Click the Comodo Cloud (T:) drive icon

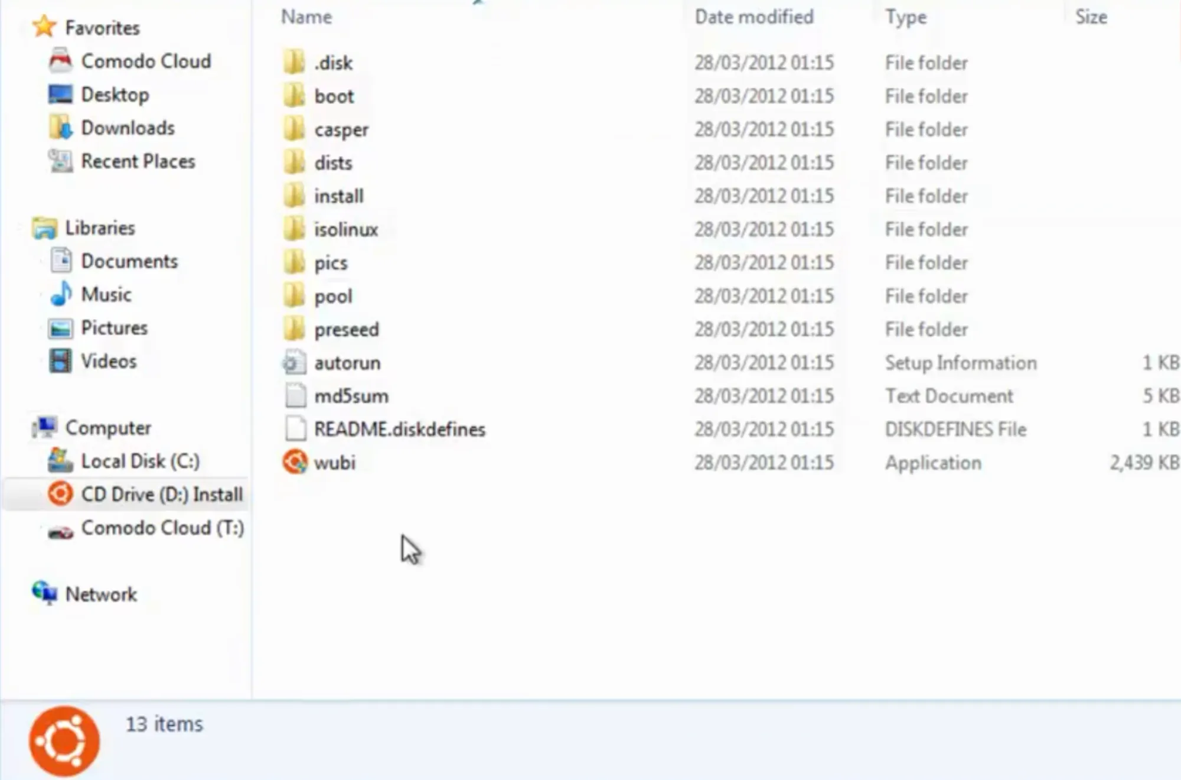60,532
